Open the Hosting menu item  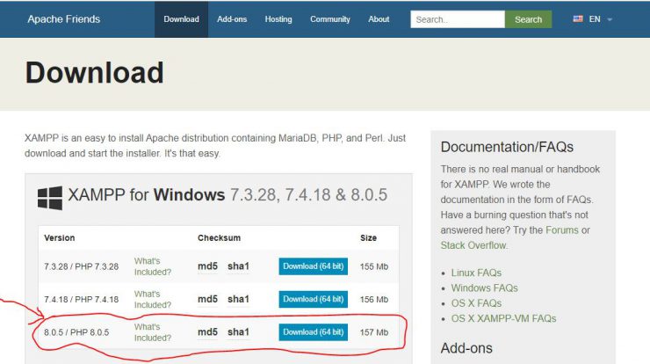coord(278,19)
